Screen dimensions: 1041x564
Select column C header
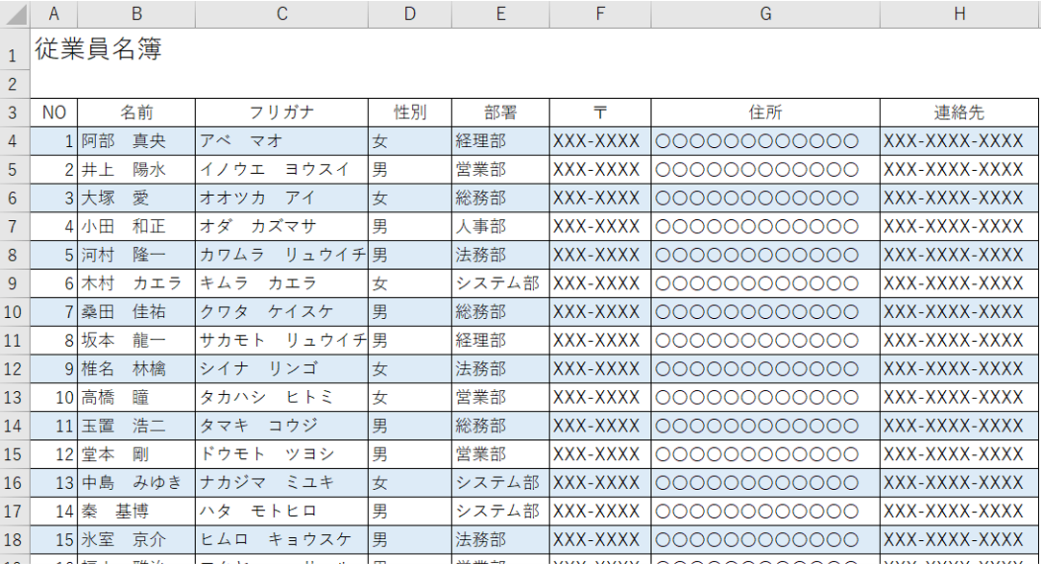pyautogui.click(x=281, y=14)
